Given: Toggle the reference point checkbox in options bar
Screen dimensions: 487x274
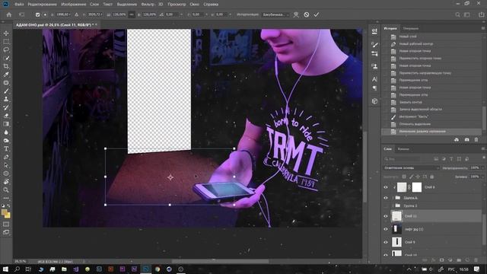Looking at the screenshot, I should click(x=37, y=14).
